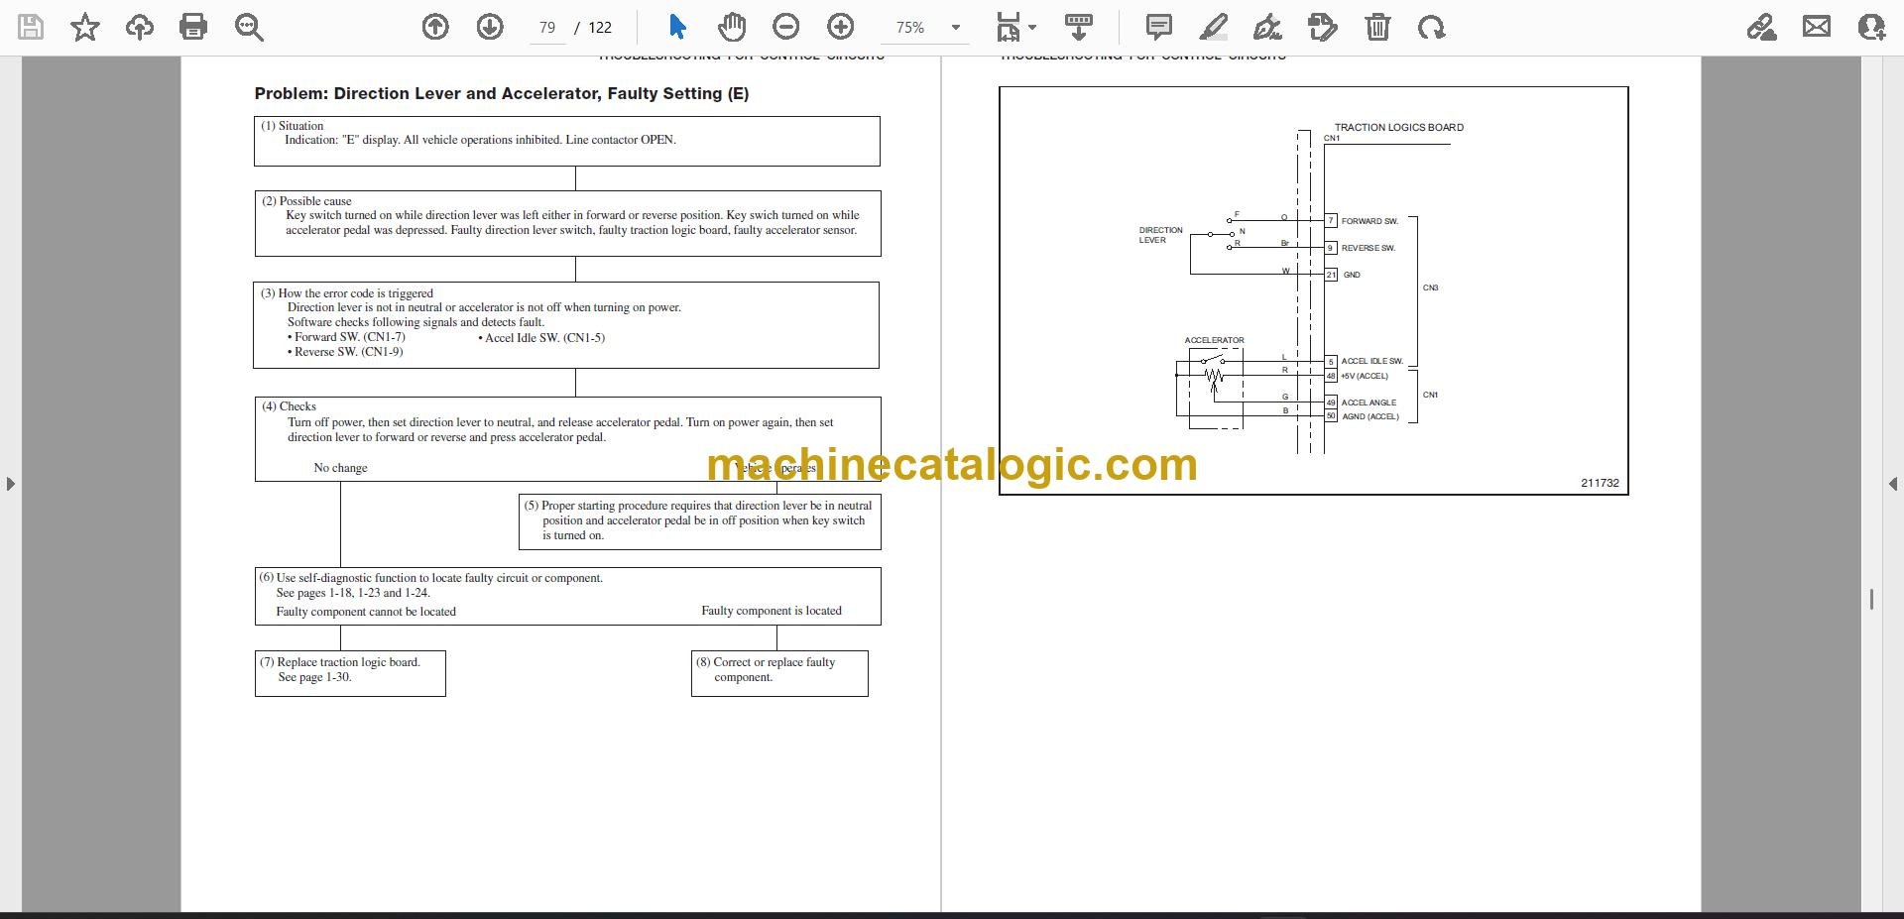Expand the right tools pane arrow
1904x919 pixels.
(1893, 484)
